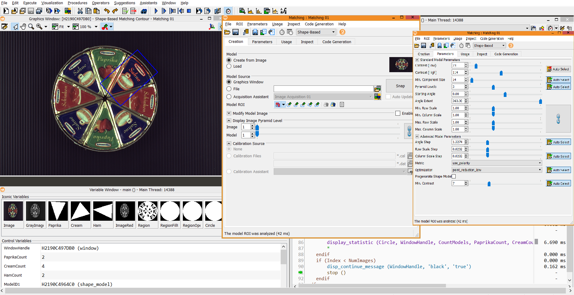This screenshot has width=574, height=295.
Task: Select the zoom magnifier in Graphics Window
Action: [31, 27]
